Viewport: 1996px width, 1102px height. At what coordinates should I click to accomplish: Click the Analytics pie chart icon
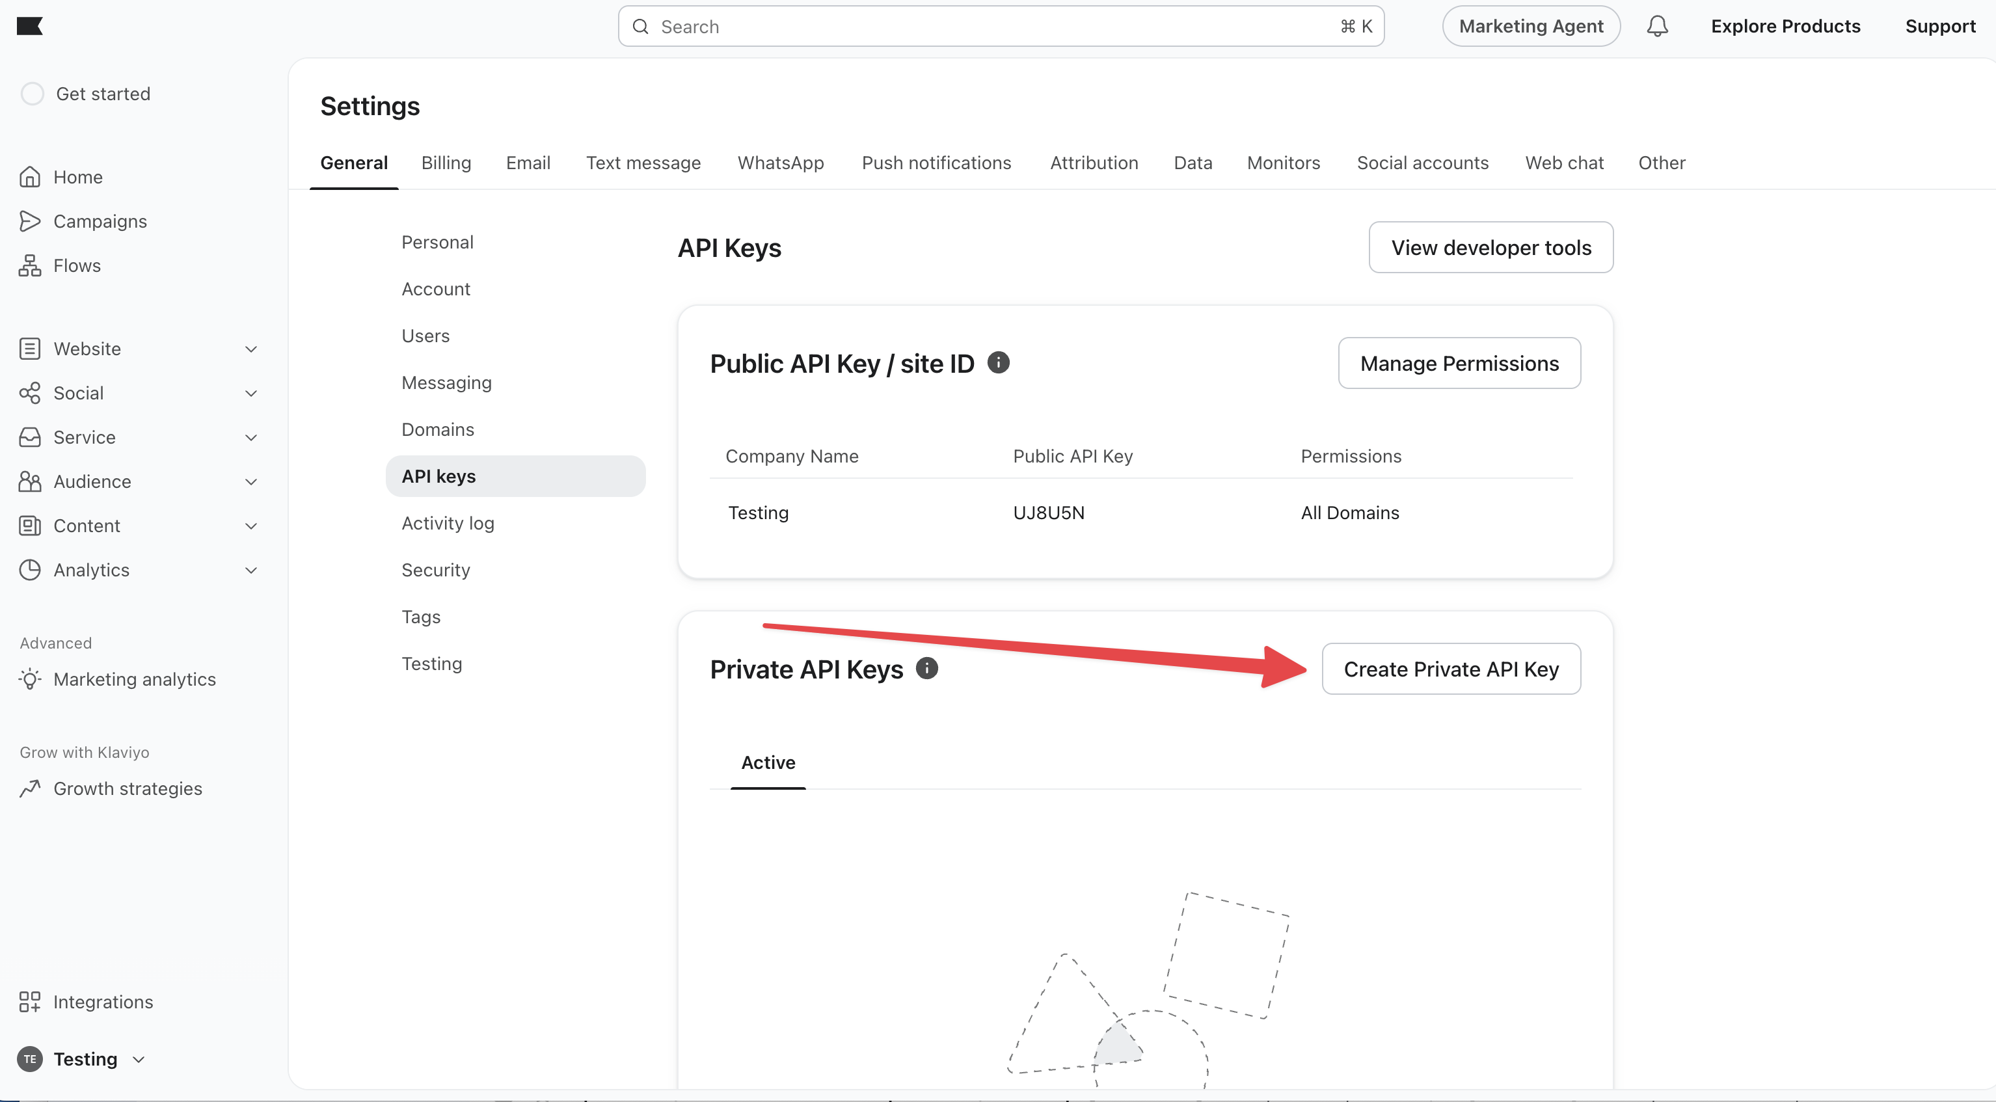click(x=29, y=570)
